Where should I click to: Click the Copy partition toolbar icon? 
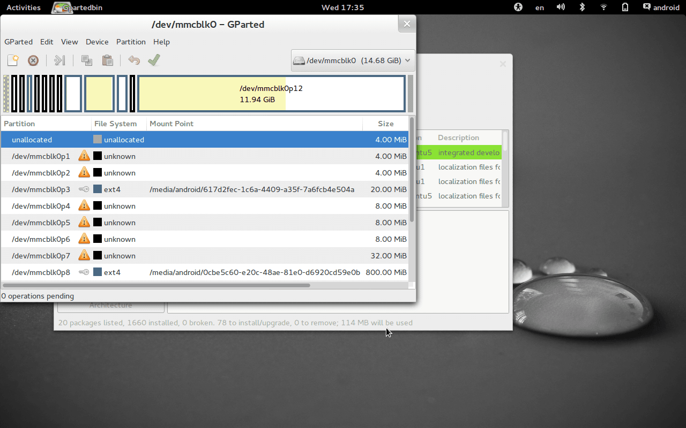coord(86,60)
